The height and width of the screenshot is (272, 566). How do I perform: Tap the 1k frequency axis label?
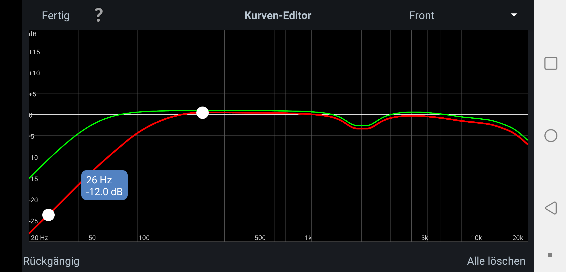308,238
